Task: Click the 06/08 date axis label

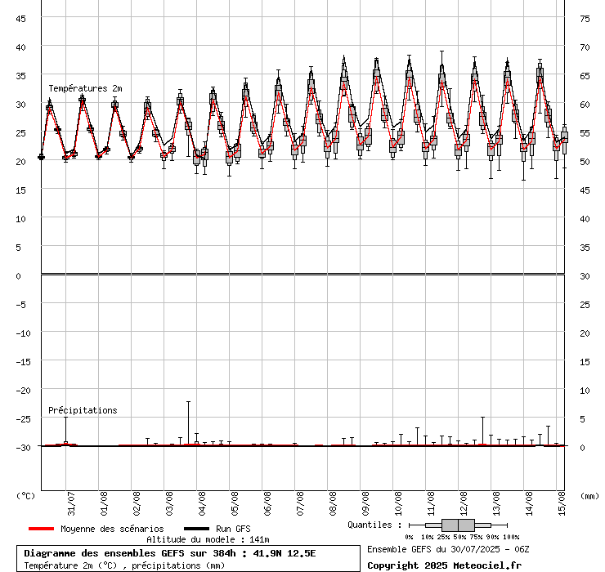Action: click(268, 503)
